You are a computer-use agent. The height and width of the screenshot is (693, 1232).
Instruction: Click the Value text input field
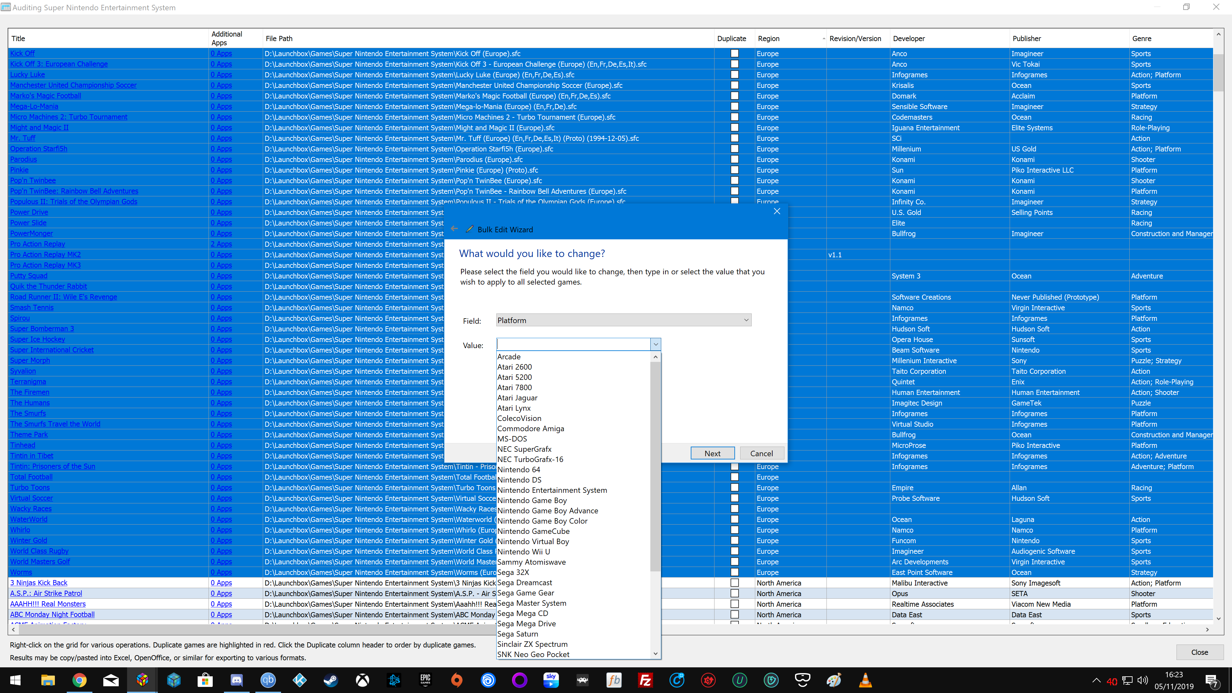point(573,344)
